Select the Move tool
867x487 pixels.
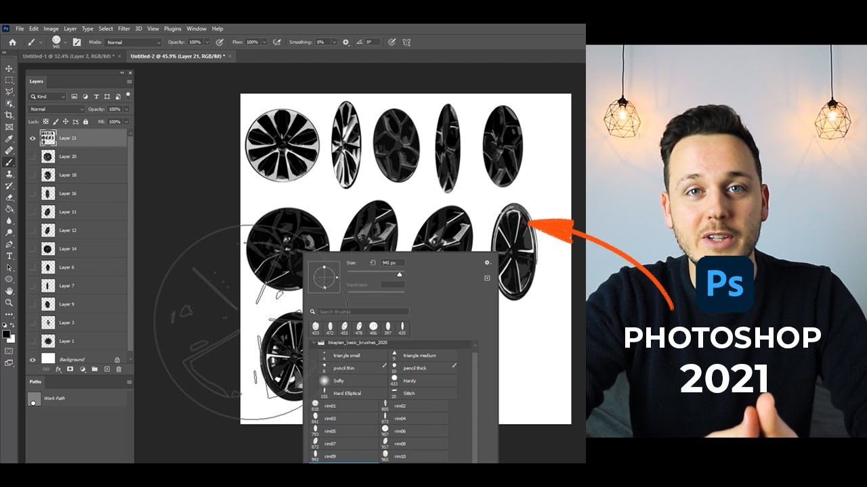click(9, 68)
